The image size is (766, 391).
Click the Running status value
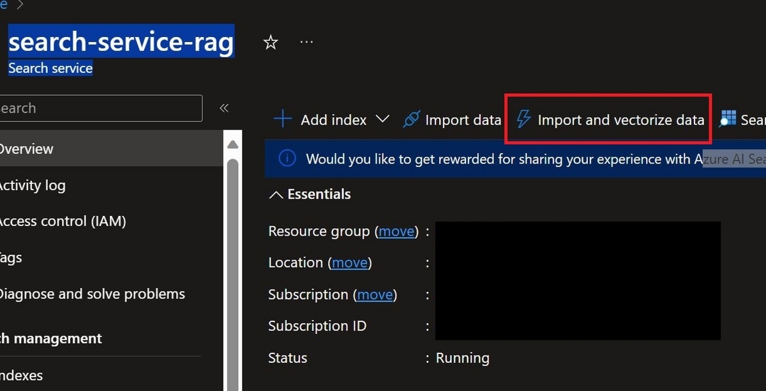tap(462, 358)
